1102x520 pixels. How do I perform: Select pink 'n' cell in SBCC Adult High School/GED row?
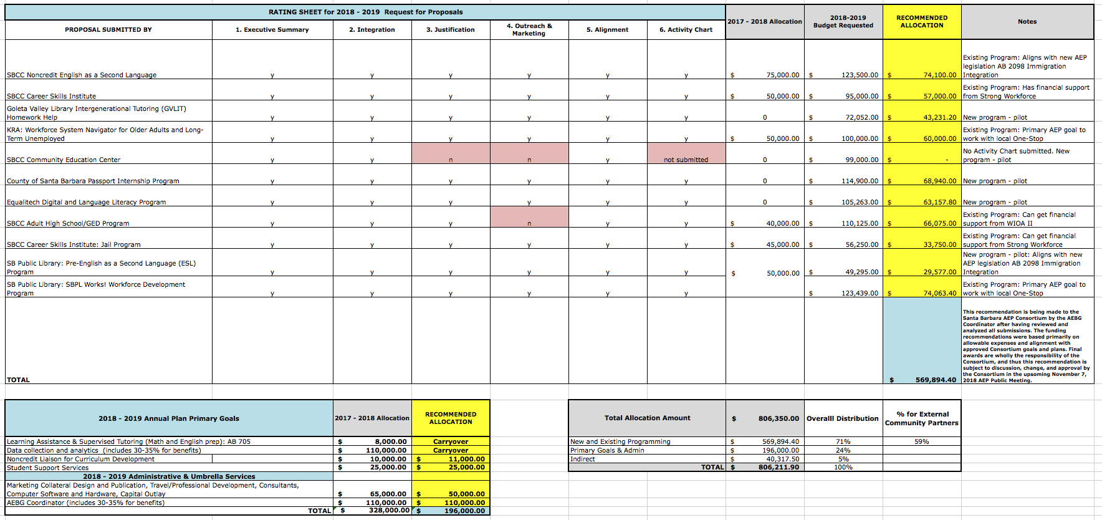[x=529, y=218]
